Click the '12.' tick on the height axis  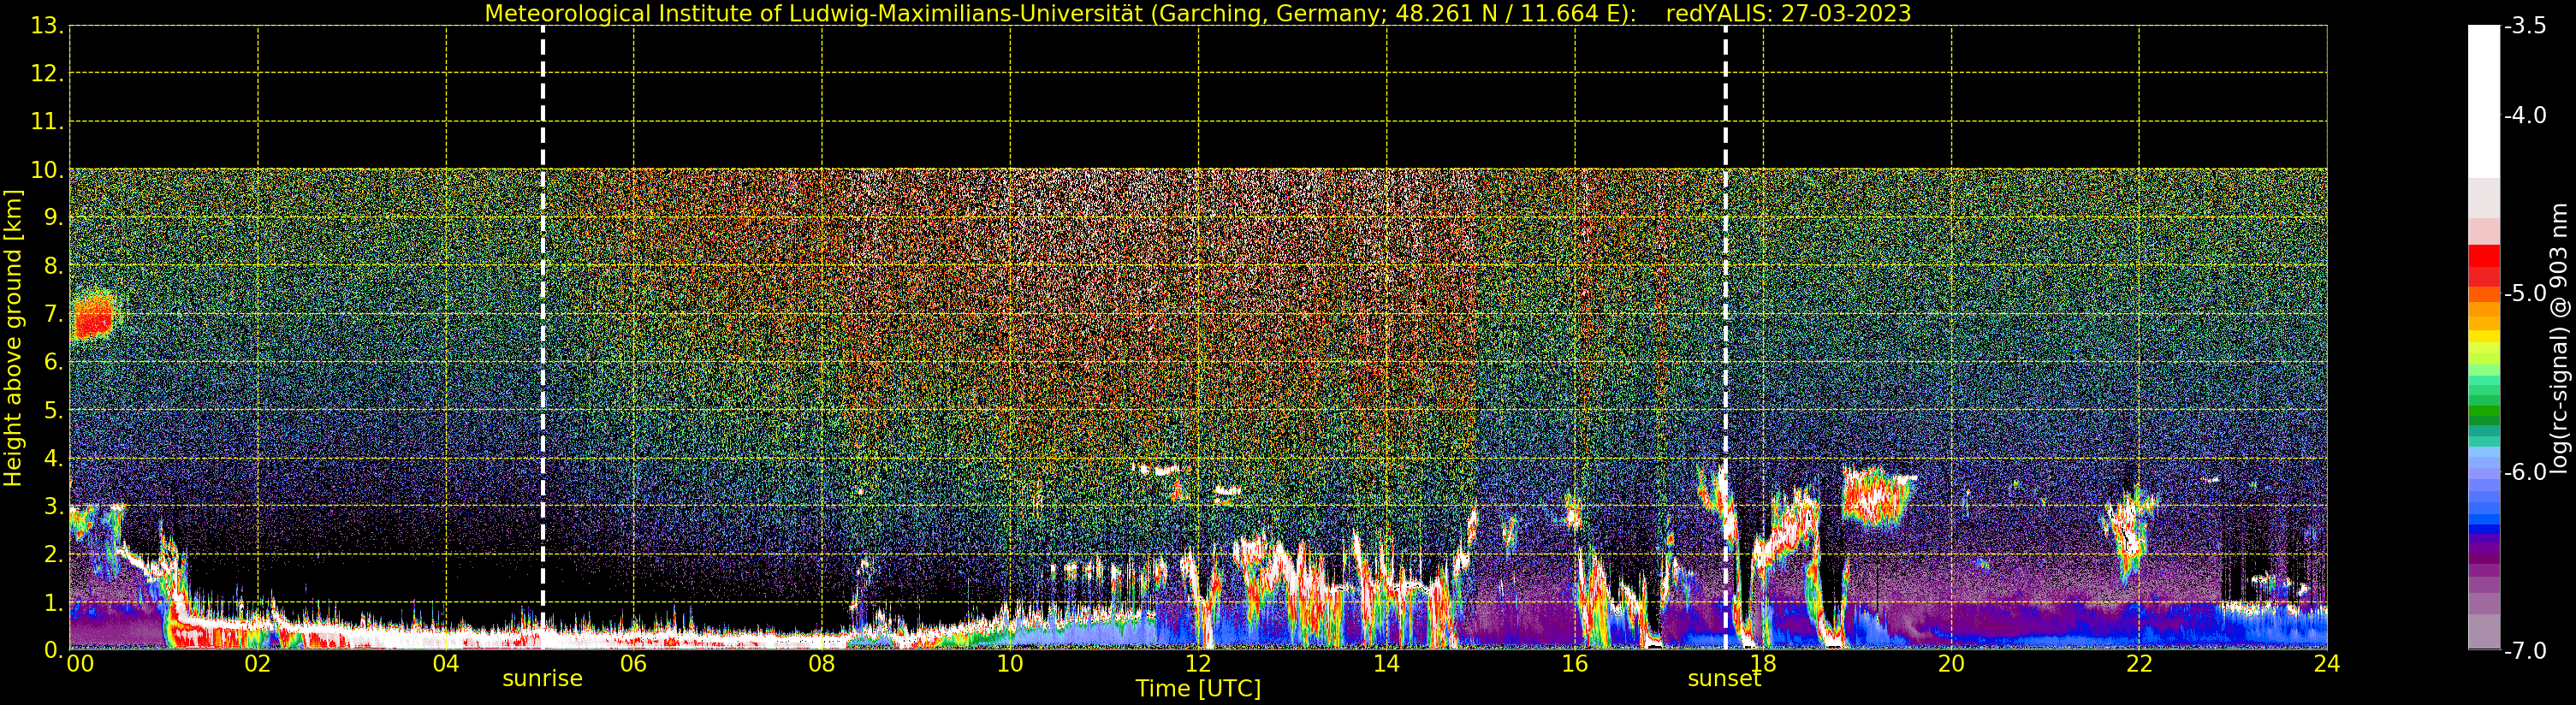coord(47,74)
